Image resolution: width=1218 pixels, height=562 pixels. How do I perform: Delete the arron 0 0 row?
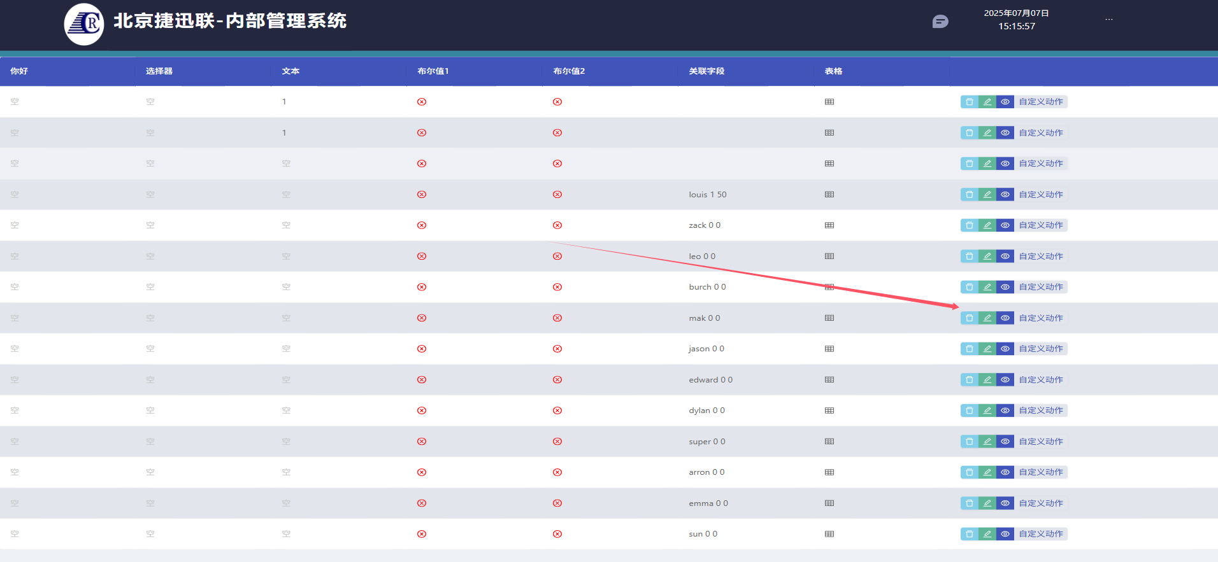point(970,472)
